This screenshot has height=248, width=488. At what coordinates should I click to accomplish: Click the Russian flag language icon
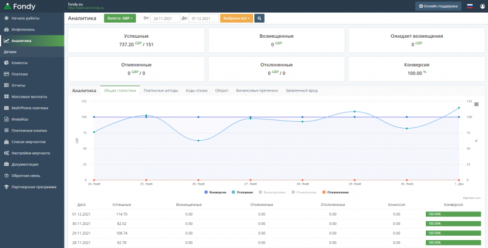pyautogui.click(x=470, y=6)
